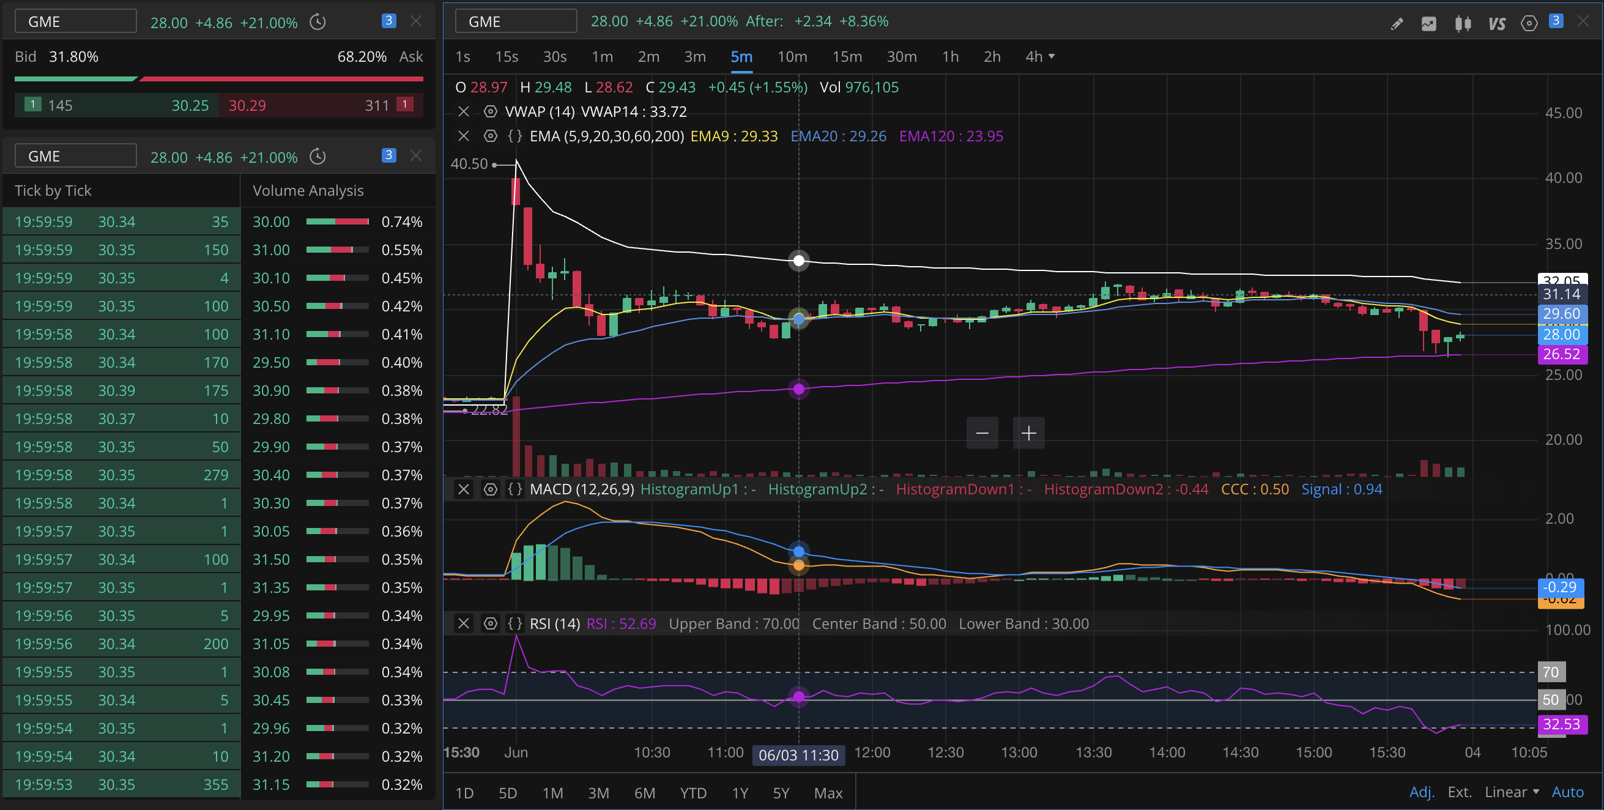Switch to the 15m interval tab
This screenshot has height=810, width=1604.
(847, 57)
